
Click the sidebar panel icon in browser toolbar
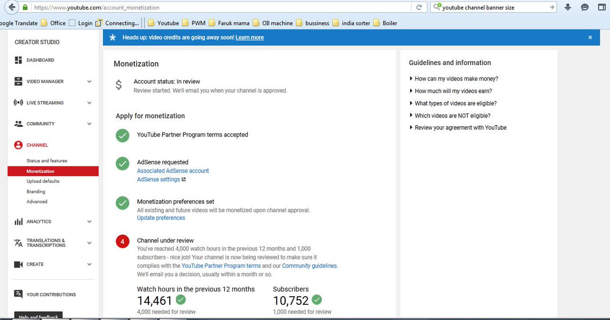click(x=602, y=7)
